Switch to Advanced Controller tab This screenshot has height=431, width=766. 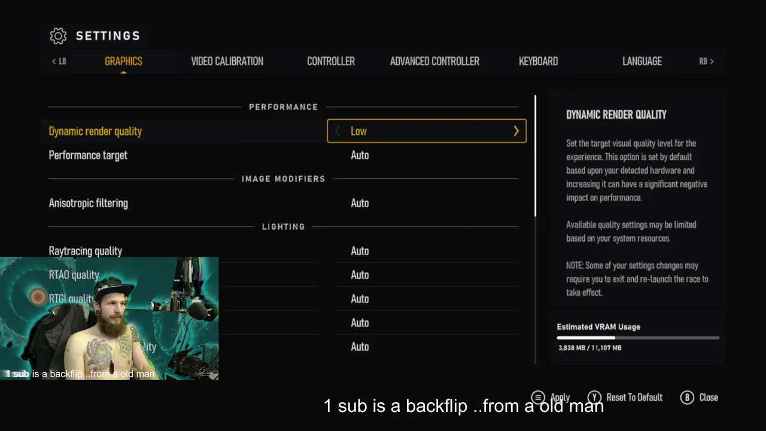coord(434,61)
